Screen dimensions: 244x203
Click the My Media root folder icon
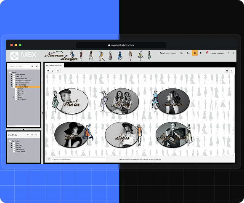pyautogui.click(x=10, y=141)
